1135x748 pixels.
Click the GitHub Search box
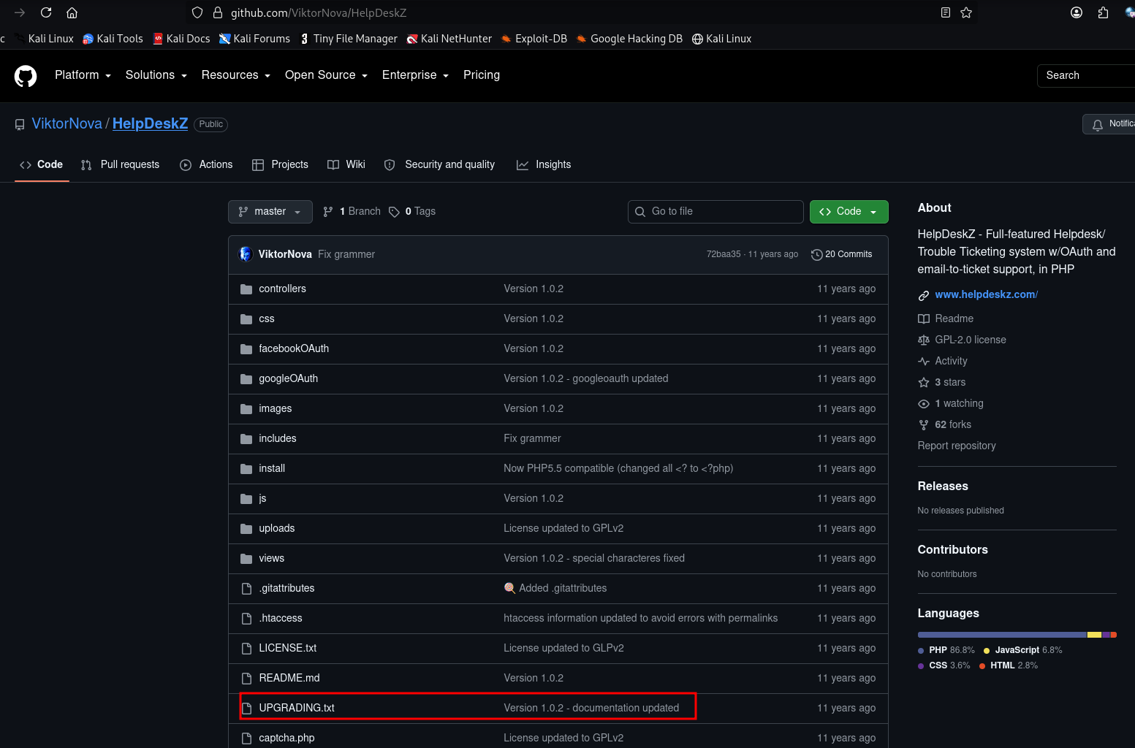tap(1086, 76)
